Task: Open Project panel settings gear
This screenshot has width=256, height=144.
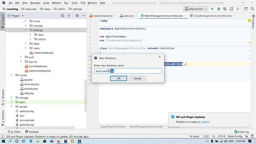Action: click(77, 16)
